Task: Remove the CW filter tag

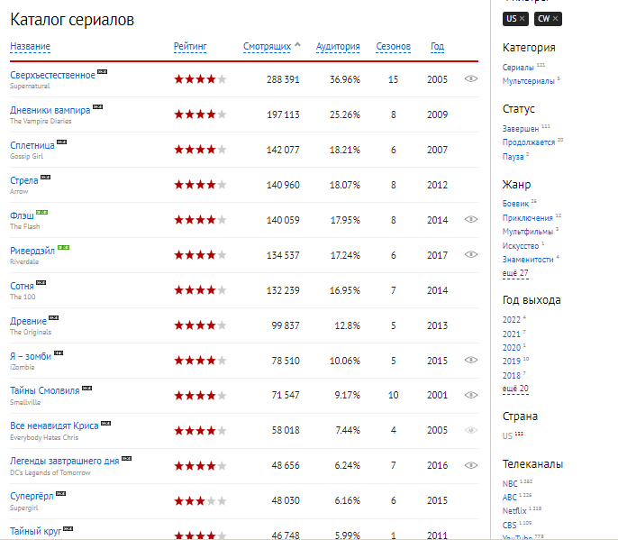Action: (555, 19)
